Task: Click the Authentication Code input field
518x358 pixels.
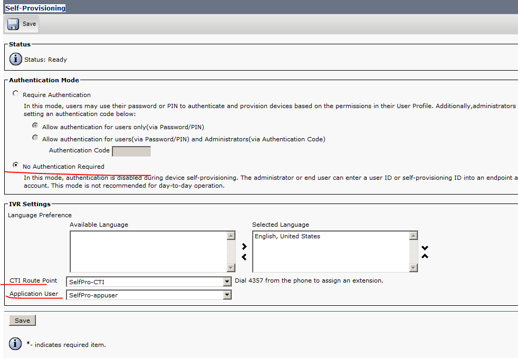Action: click(x=131, y=151)
